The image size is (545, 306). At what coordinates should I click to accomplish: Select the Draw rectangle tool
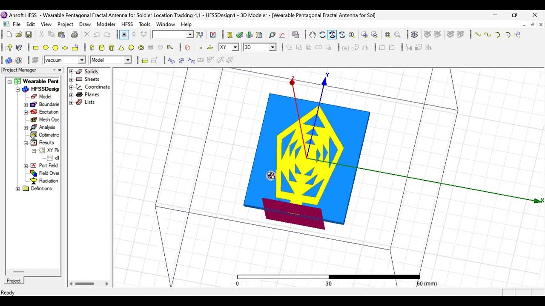(36, 48)
